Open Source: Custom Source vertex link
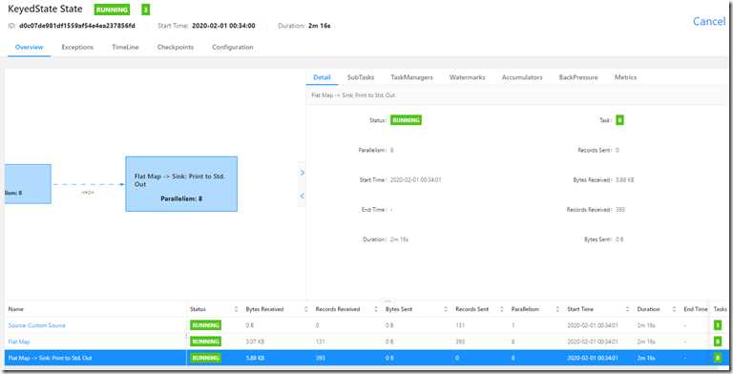Screen dimensions: 733x374 37,325
